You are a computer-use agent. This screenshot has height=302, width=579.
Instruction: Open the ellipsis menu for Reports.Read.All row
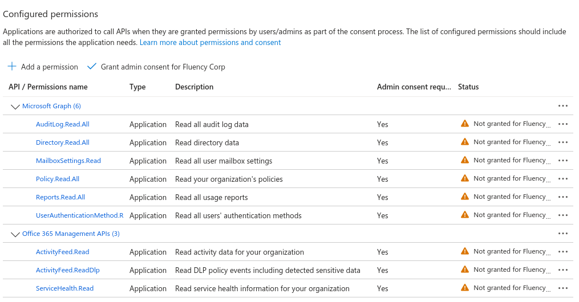click(563, 197)
